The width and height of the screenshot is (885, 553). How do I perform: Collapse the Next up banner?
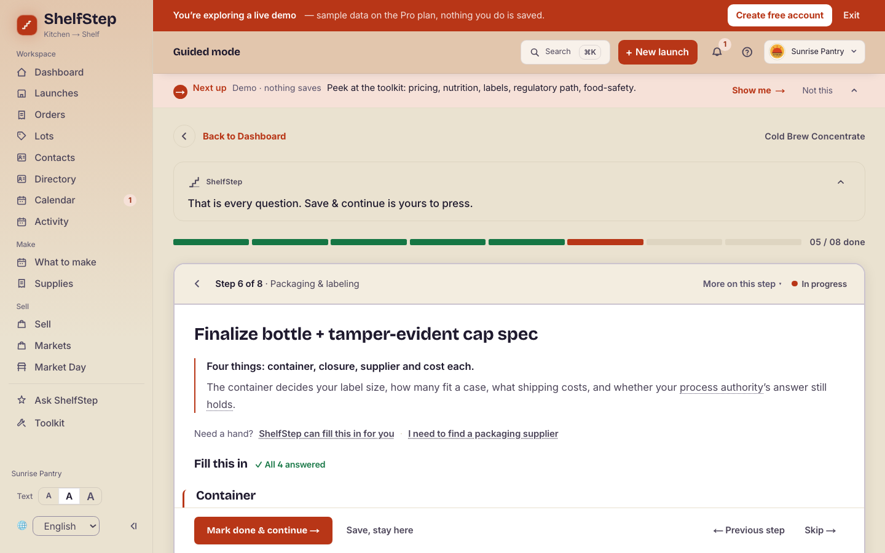tap(854, 90)
